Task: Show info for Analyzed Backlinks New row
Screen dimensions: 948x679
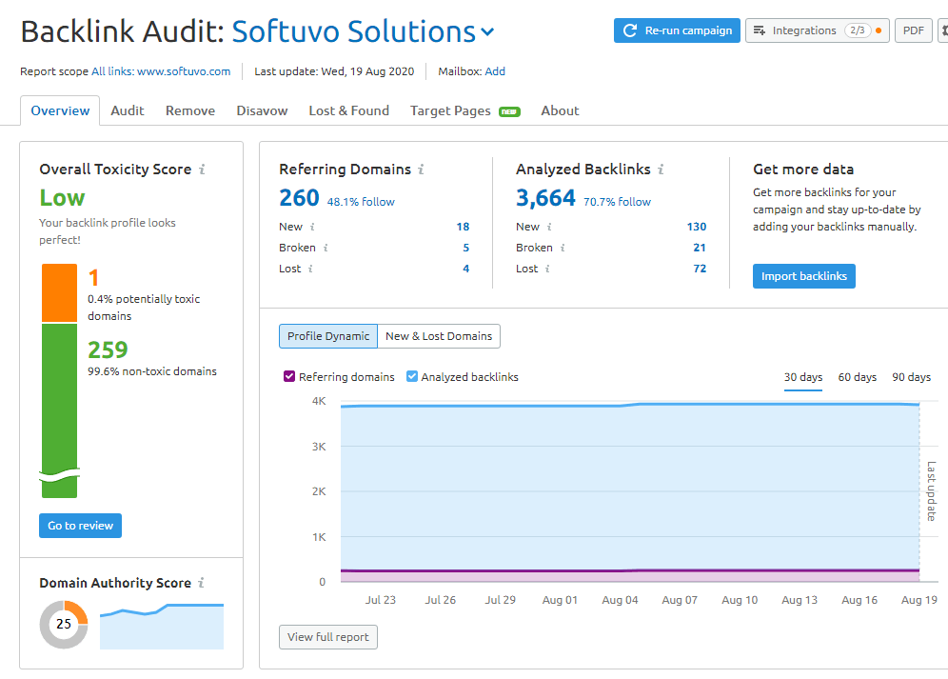Action: [549, 227]
